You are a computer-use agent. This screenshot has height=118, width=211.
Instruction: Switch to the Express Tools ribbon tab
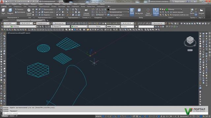tap(91, 7)
